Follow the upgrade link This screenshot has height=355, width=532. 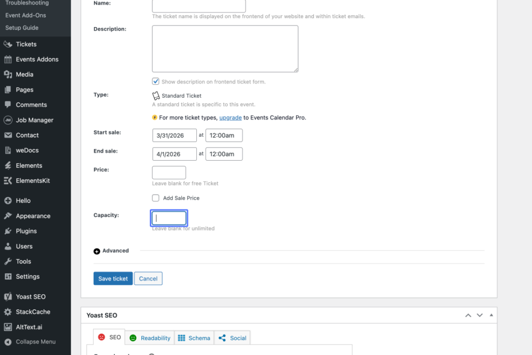click(230, 118)
